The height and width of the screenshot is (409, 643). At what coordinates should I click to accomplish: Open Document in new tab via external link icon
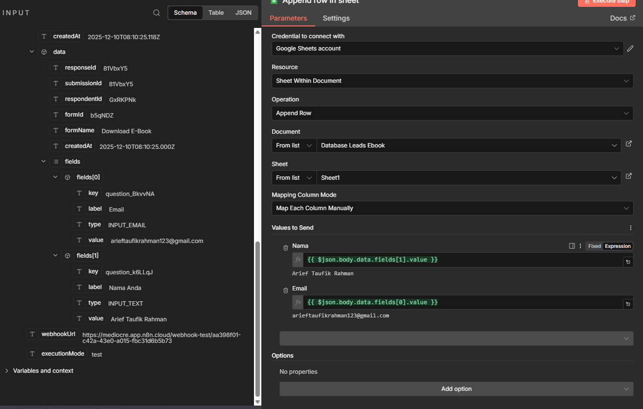pyautogui.click(x=629, y=145)
